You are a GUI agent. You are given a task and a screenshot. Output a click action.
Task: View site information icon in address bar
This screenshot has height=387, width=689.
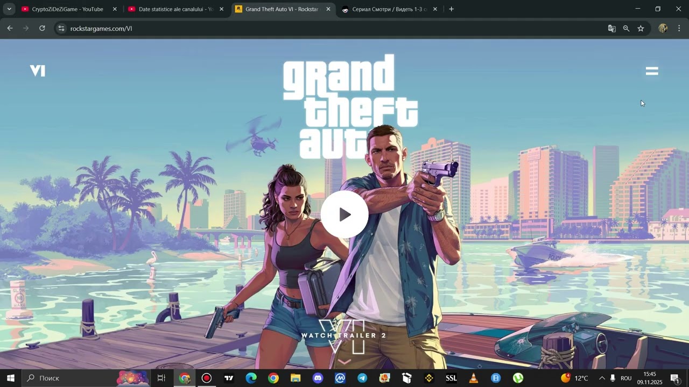tap(61, 28)
